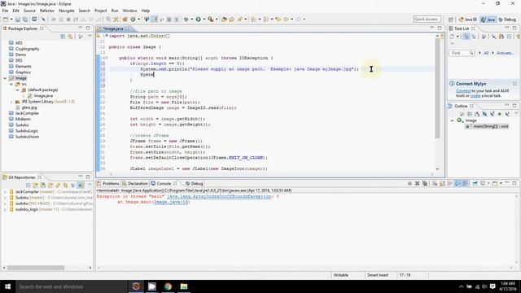Switch to the Declaration tab

[135, 183]
